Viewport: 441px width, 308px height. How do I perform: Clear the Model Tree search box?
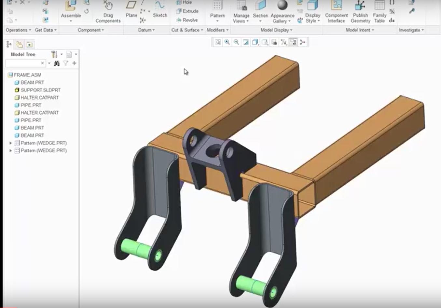pyautogui.click(x=42, y=63)
